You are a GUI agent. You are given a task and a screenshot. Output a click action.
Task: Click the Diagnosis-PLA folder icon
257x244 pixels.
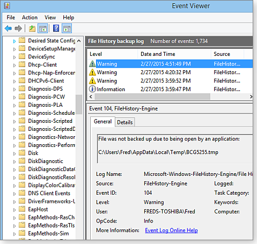[x=22, y=105]
